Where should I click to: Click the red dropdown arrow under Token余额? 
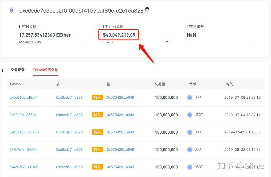point(167,42)
